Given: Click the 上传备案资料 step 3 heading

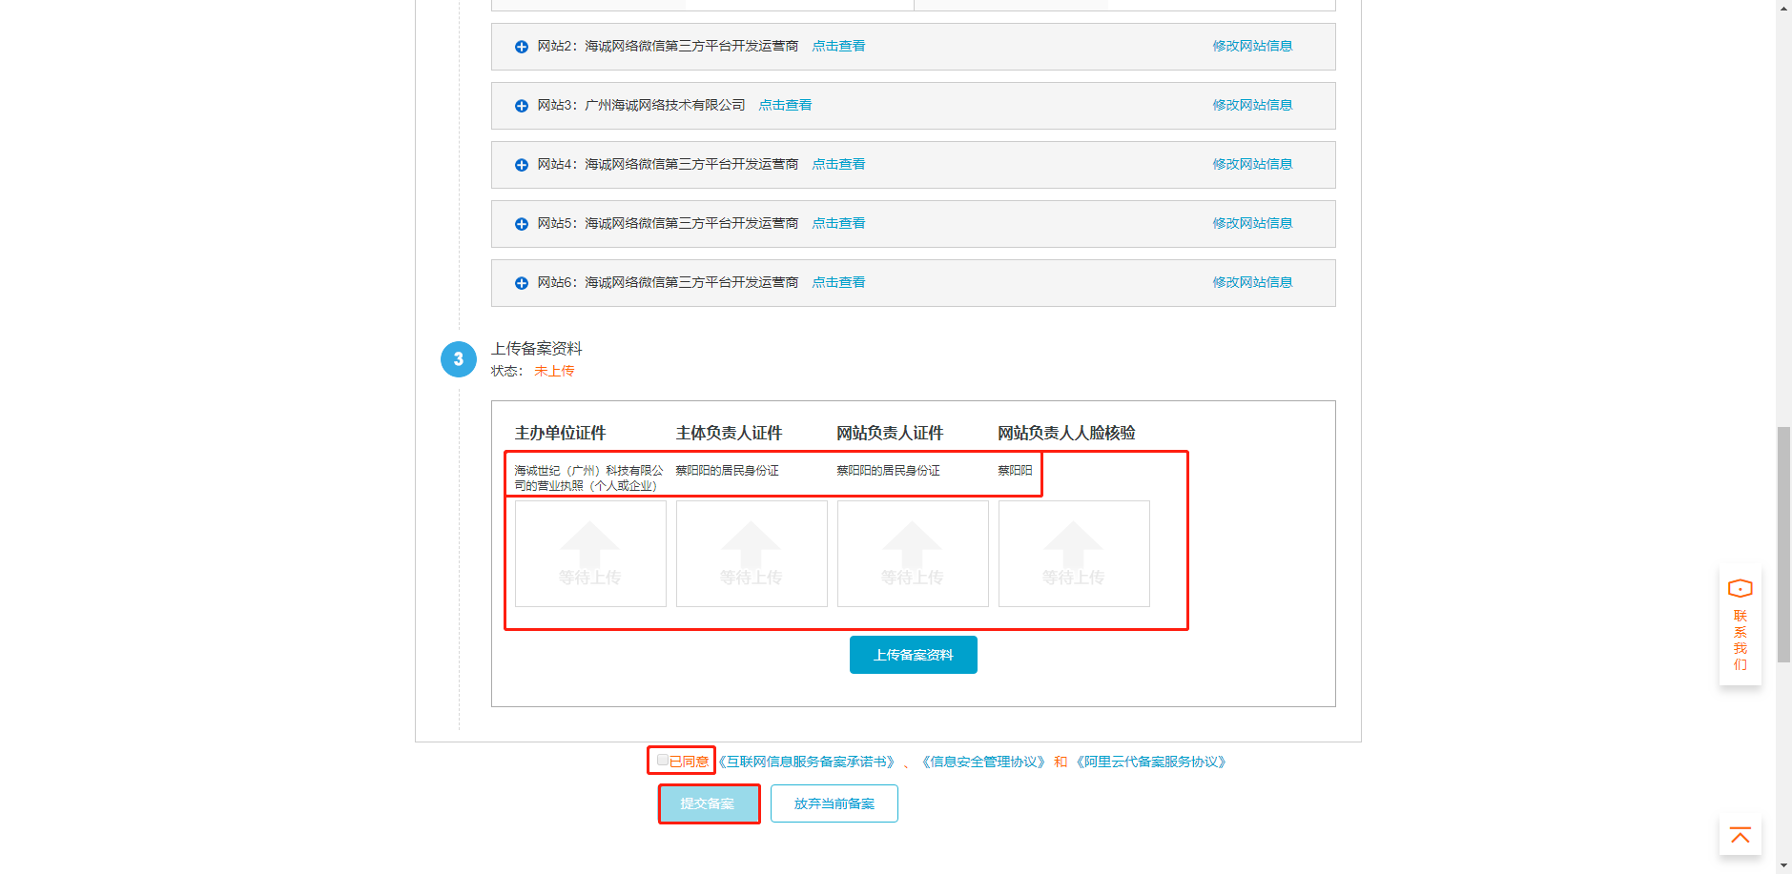Looking at the screenshot, I should coord(537,349).
